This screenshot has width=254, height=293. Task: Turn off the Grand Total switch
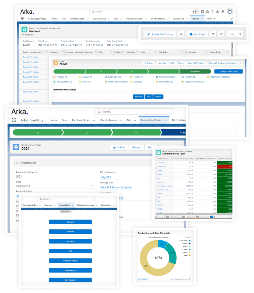click(212, 217)
